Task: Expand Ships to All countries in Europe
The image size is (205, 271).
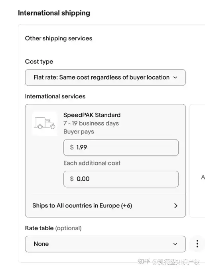Action: point(105,206)
